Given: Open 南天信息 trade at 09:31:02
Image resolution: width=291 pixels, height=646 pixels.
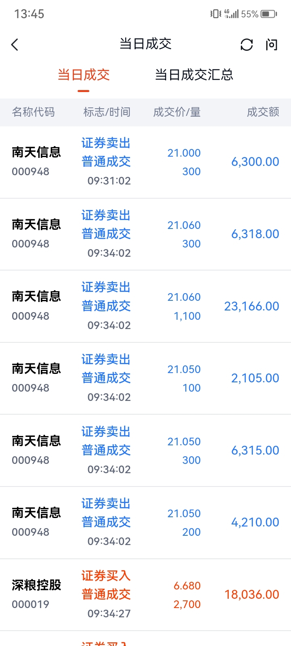Looking at the screenshot, I should point(145,162).
